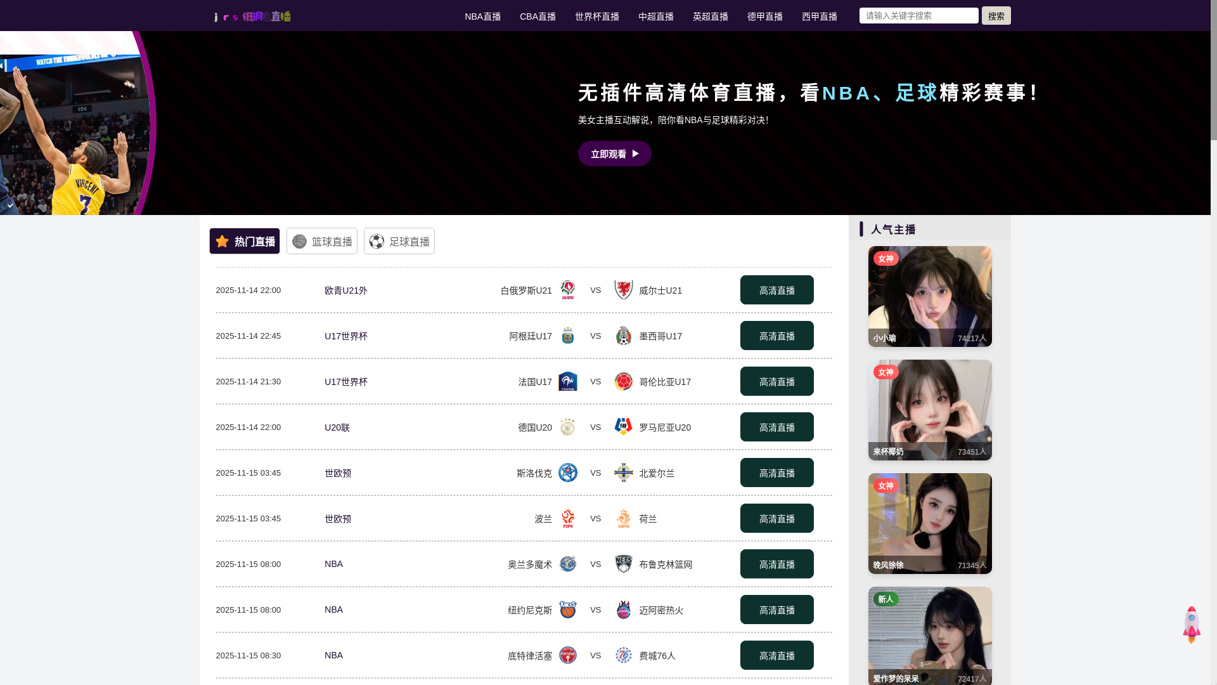Watch 高清直播 for 法国U17 vs 哥伦比亚U17

[776, 381]
